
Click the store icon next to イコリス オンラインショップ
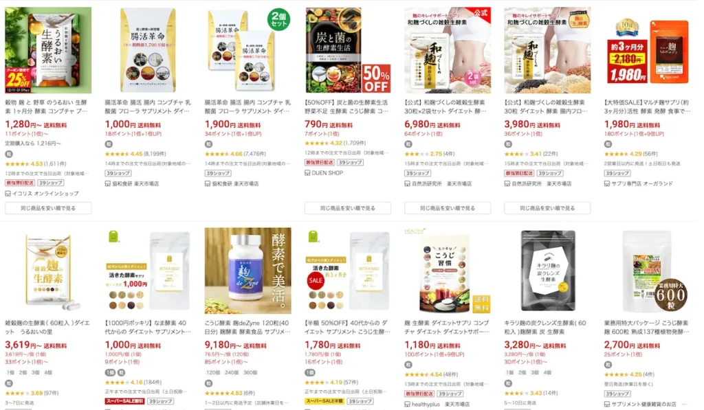coord(8,194)
